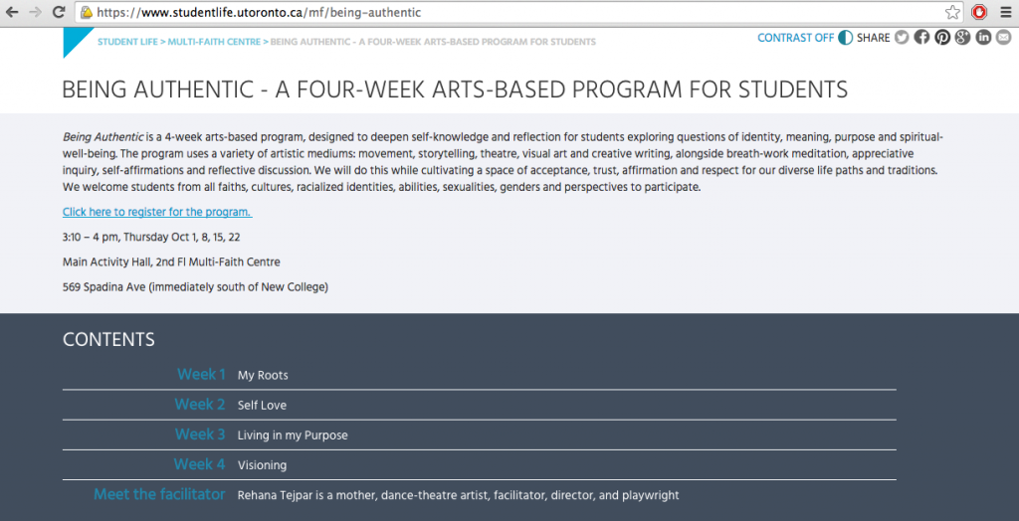
Task: Open Multi-Faith Centre breadcrumb link
Action: [x=213, y=42]
